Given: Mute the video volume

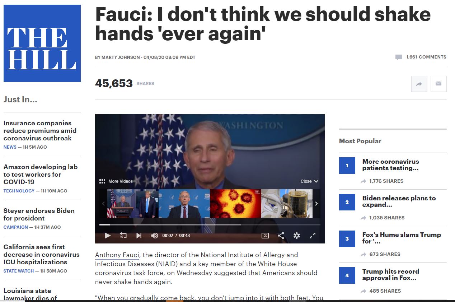Looking at the screenshot, I should coord(155,236).
